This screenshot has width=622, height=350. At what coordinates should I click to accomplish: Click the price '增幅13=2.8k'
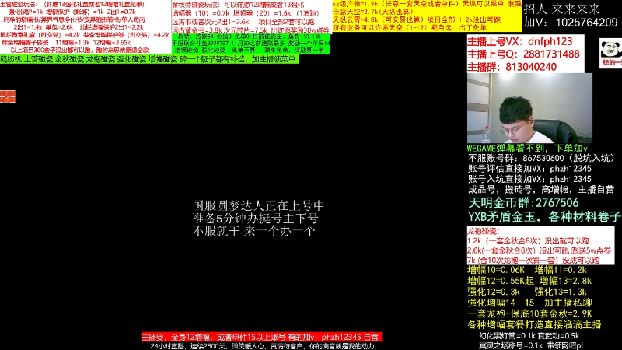point(566,281)
